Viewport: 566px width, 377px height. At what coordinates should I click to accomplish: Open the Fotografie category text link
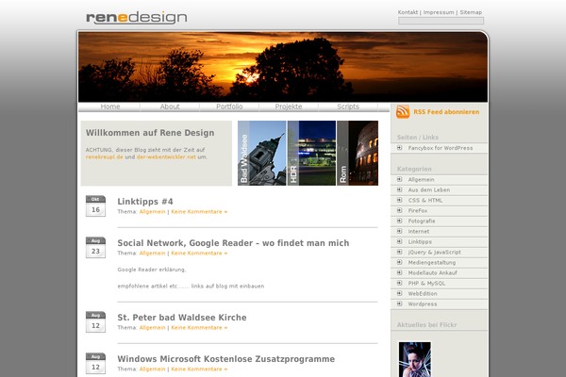[x=422, y=221]
